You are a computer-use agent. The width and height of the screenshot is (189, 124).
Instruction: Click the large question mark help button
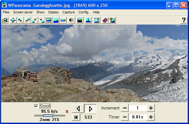point(184,20)
